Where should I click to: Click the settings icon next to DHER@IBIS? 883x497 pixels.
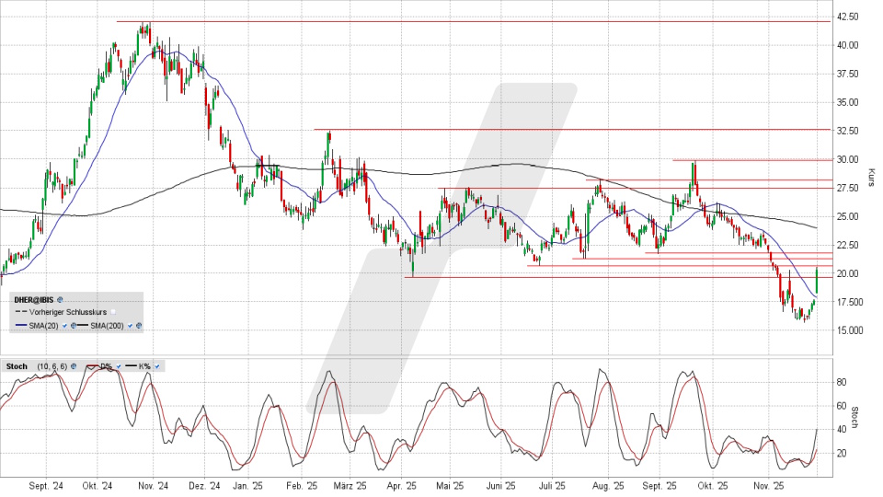tap(61, 300)
